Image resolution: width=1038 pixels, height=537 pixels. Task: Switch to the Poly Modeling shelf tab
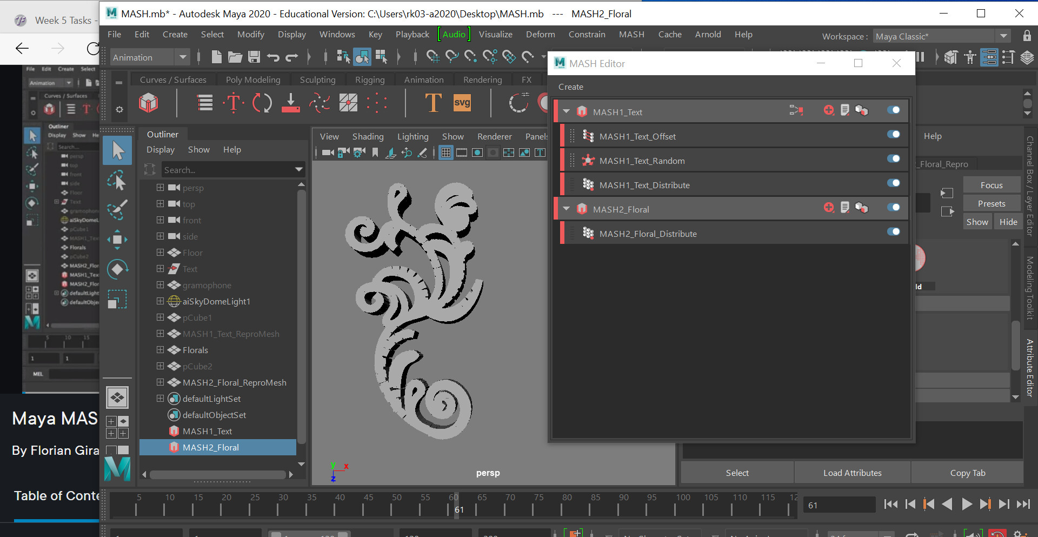pyautogui.click(x=252, y=80)
